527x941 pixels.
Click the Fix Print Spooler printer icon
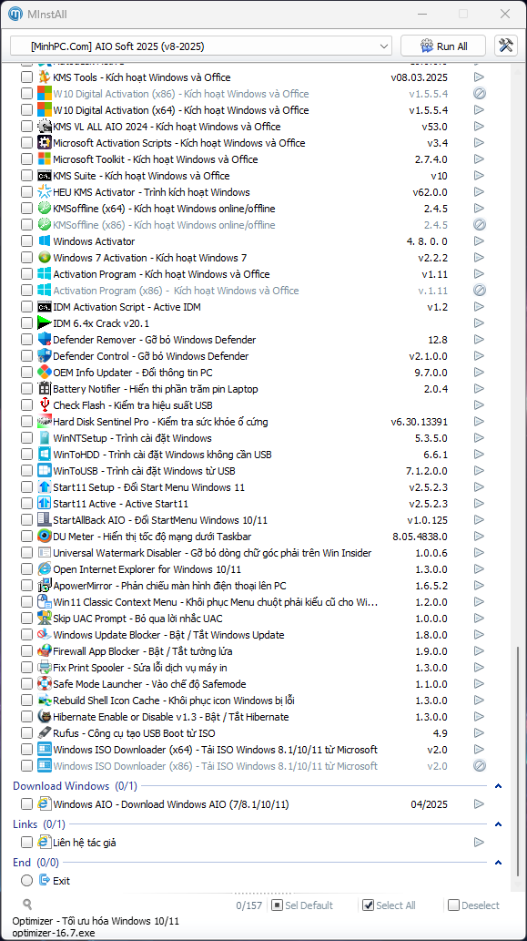[45, 668]
